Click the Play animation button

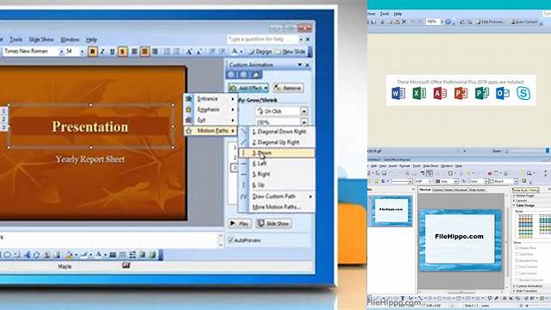240,223
